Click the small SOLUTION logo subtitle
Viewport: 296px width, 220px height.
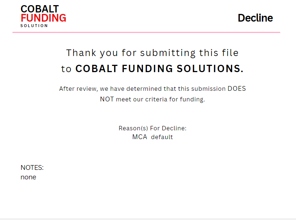[x=34, y=26]
